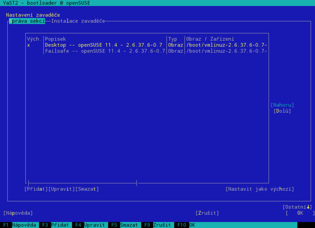
Task: Confirm with the bracketed OK button
Action: 300,213
